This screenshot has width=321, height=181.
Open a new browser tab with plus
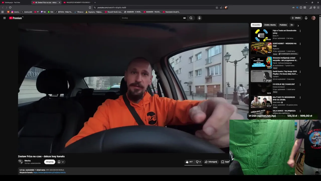click(x=95, y=3)
